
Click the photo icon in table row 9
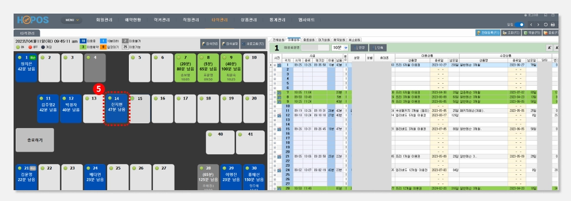pos(279,102)
